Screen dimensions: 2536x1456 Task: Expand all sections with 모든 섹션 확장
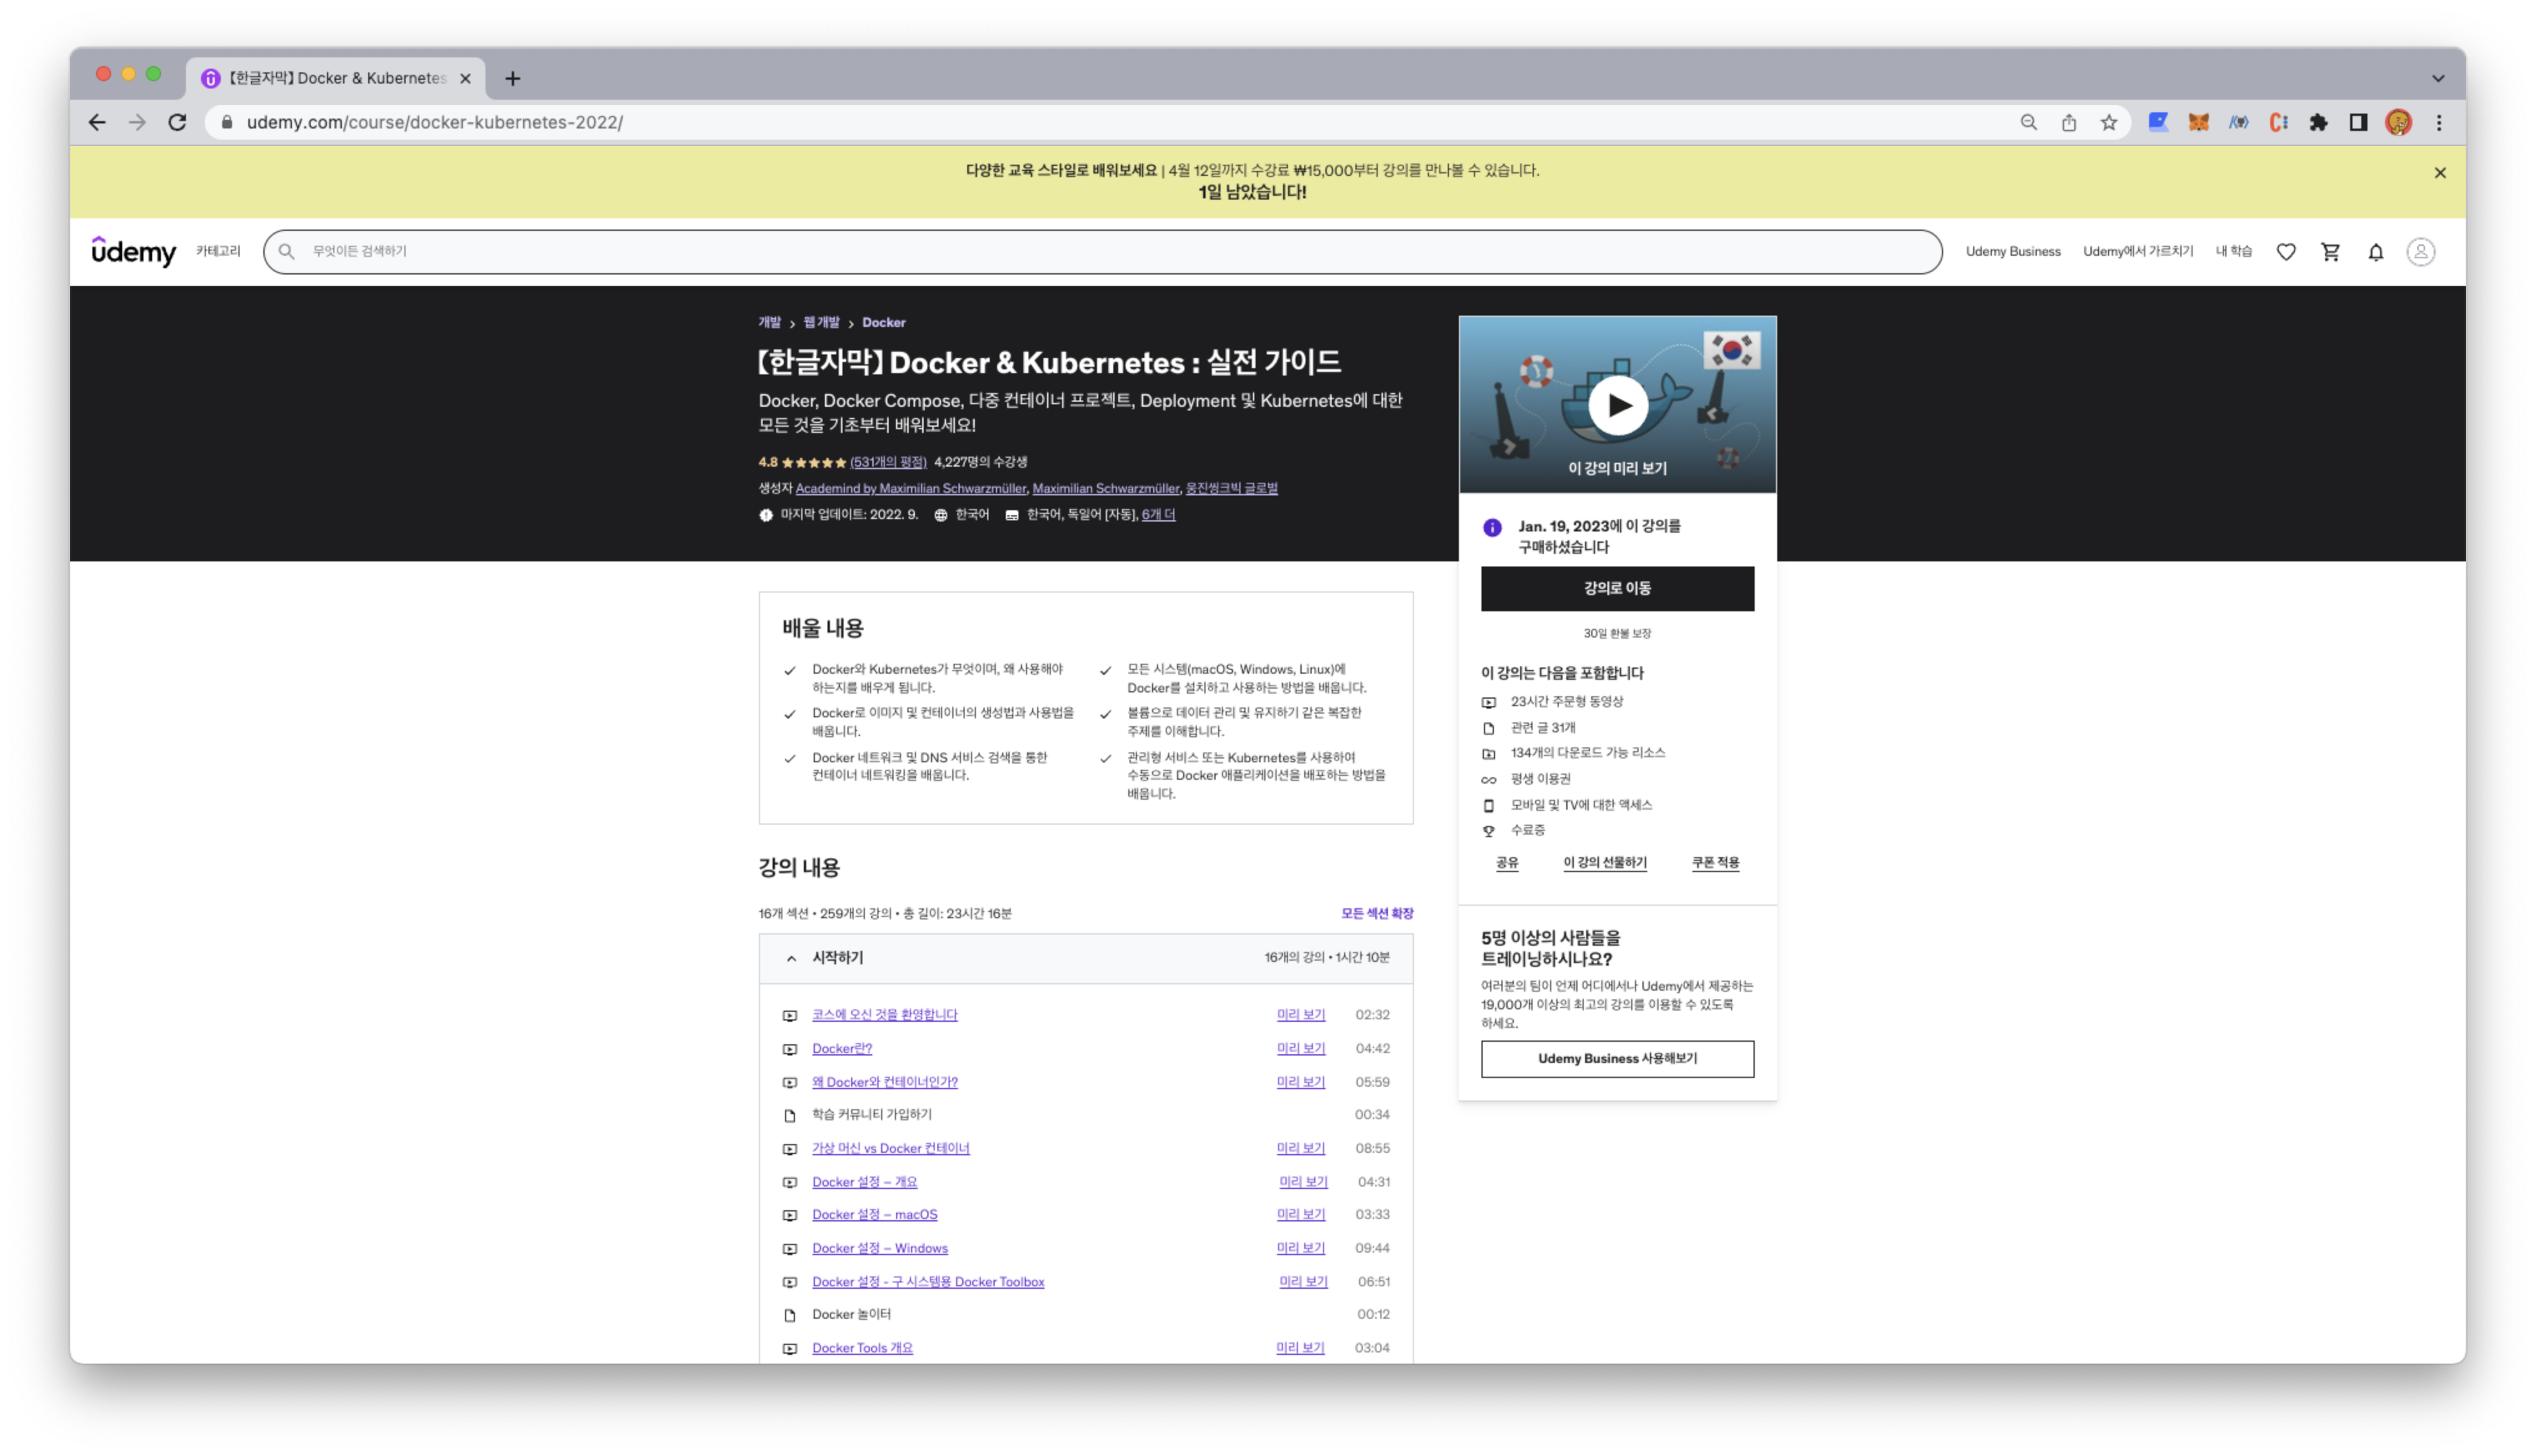1376,913
